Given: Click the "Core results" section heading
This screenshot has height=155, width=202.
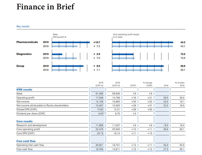Looking at the screenshot, I should click(x=24, y=121).
